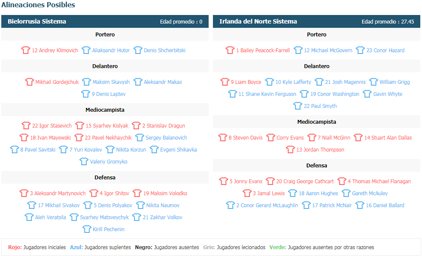This screenshot has width=422, height=256.
Task: Open player 7 Yuri Kovalev
Action: (86, 149)
